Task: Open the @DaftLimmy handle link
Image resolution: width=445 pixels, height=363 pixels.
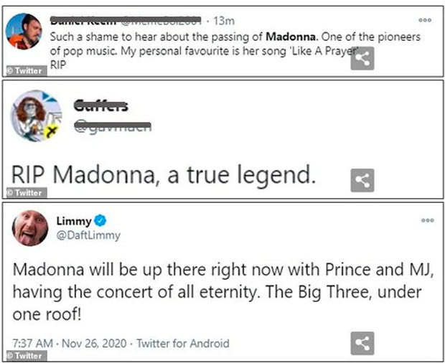Action: 88,235
